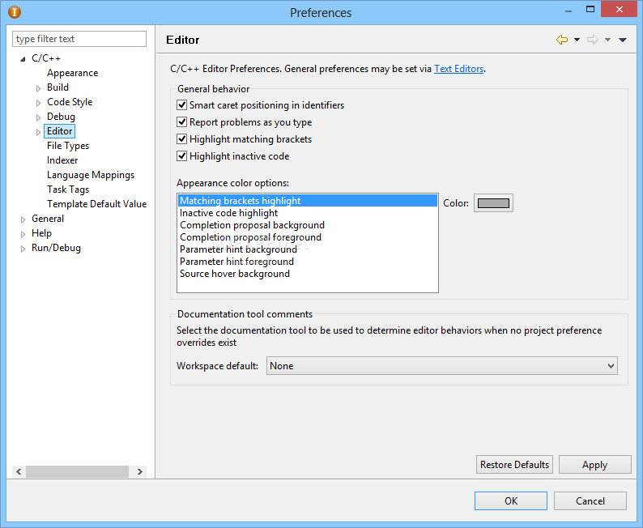Expand the Help tree node
643x528 pixels.
[x=23, y=234]
